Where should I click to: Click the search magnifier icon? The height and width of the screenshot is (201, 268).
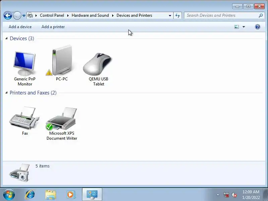pos(261,15)
